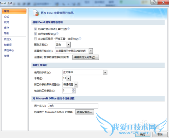Image resolution: width=169 pixels, height=138 pixels.
Task: Expand the 配色方案 dropdown showing 蓝色
Action: (69, 45)
